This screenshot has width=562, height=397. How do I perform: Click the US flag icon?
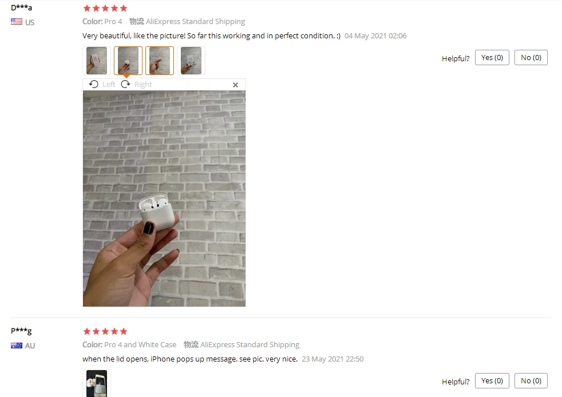[x=17, y=22]
